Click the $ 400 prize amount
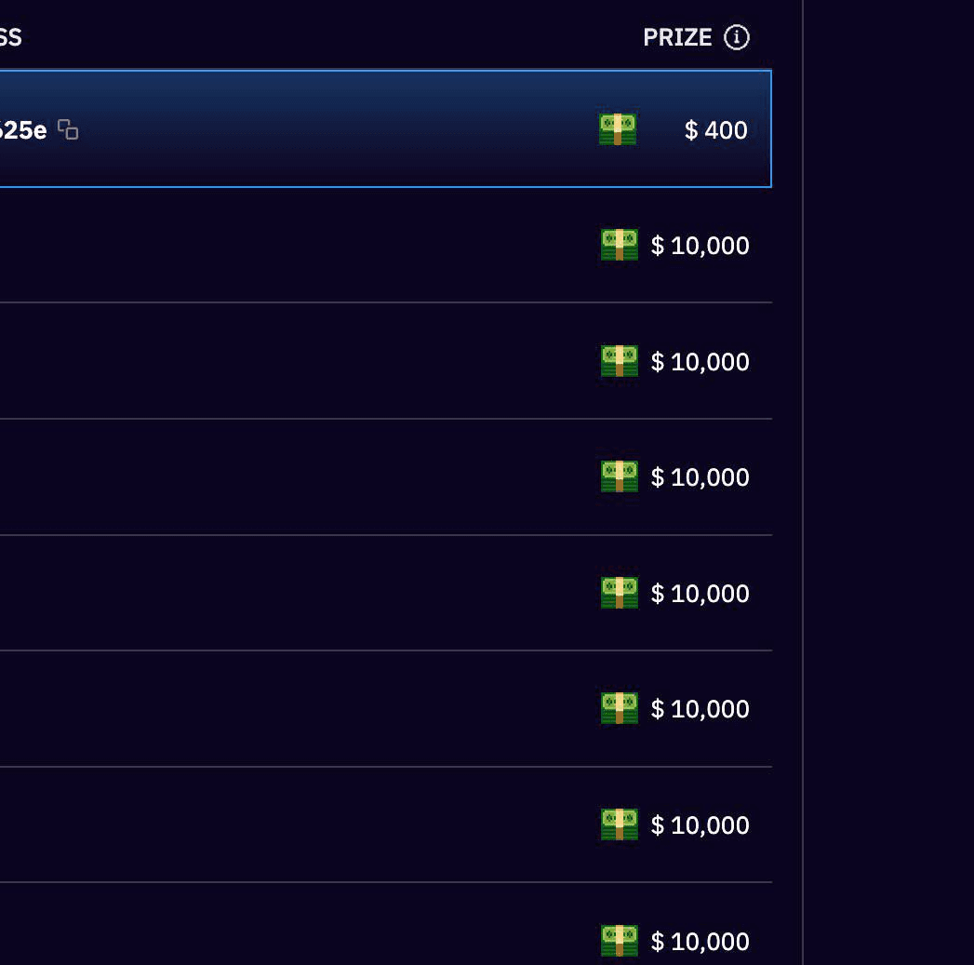Image resolution: width=974 pixels, height=965 pixels. (715, 130)
